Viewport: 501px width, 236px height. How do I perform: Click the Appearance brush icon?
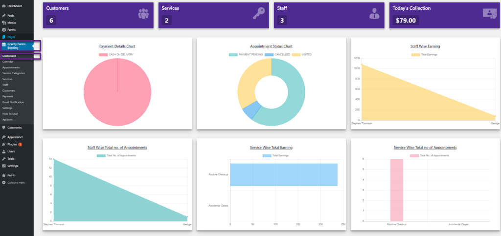coord(4,137)
